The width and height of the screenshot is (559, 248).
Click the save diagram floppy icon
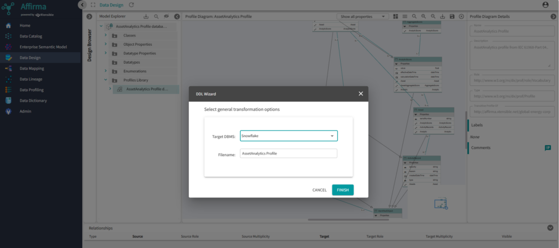tap(452, 17)
